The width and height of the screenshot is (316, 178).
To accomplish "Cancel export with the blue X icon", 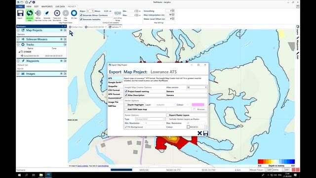I will coord(199,133).
